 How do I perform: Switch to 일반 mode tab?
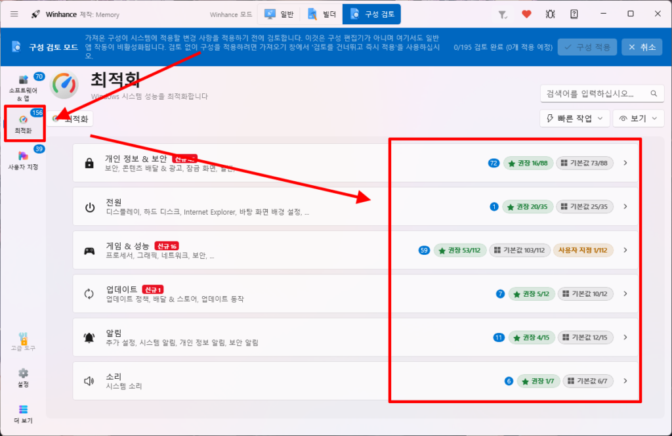pyautogui.click(x=279, y=14)
